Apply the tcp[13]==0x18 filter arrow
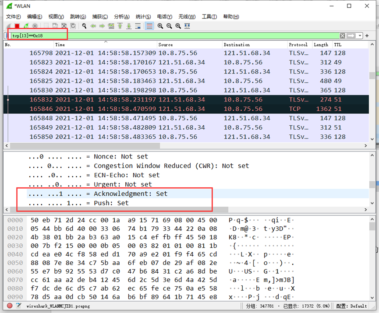 (x=351, y=35)
